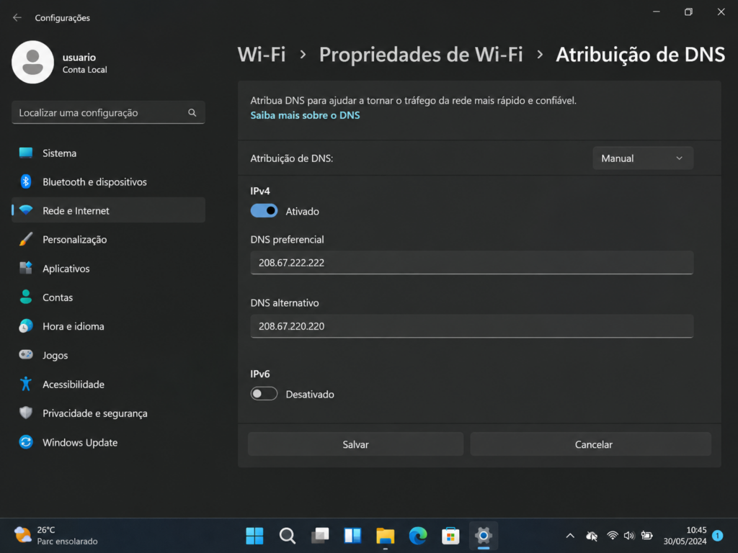Click Localizar uma configuração search box
Screen dimensions: 738x553
tap(108, 112)
